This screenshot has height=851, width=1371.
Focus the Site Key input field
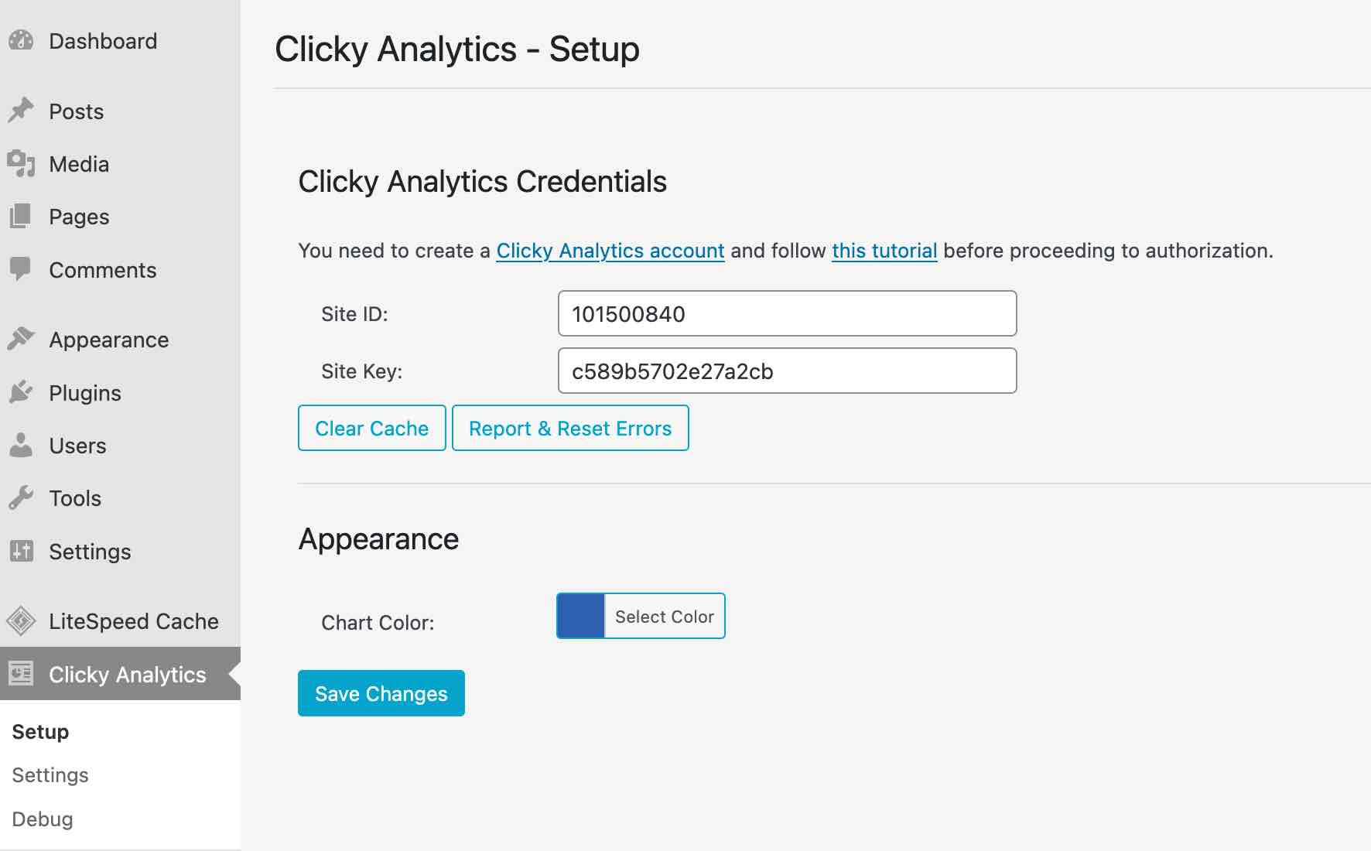pyautogui.click(x=787, y=371)
